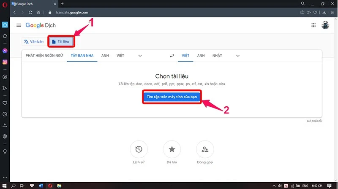This screenshot has width=338, height=189.
Task: Open Word from the Windows taskbar
Action: click(41, 186)
